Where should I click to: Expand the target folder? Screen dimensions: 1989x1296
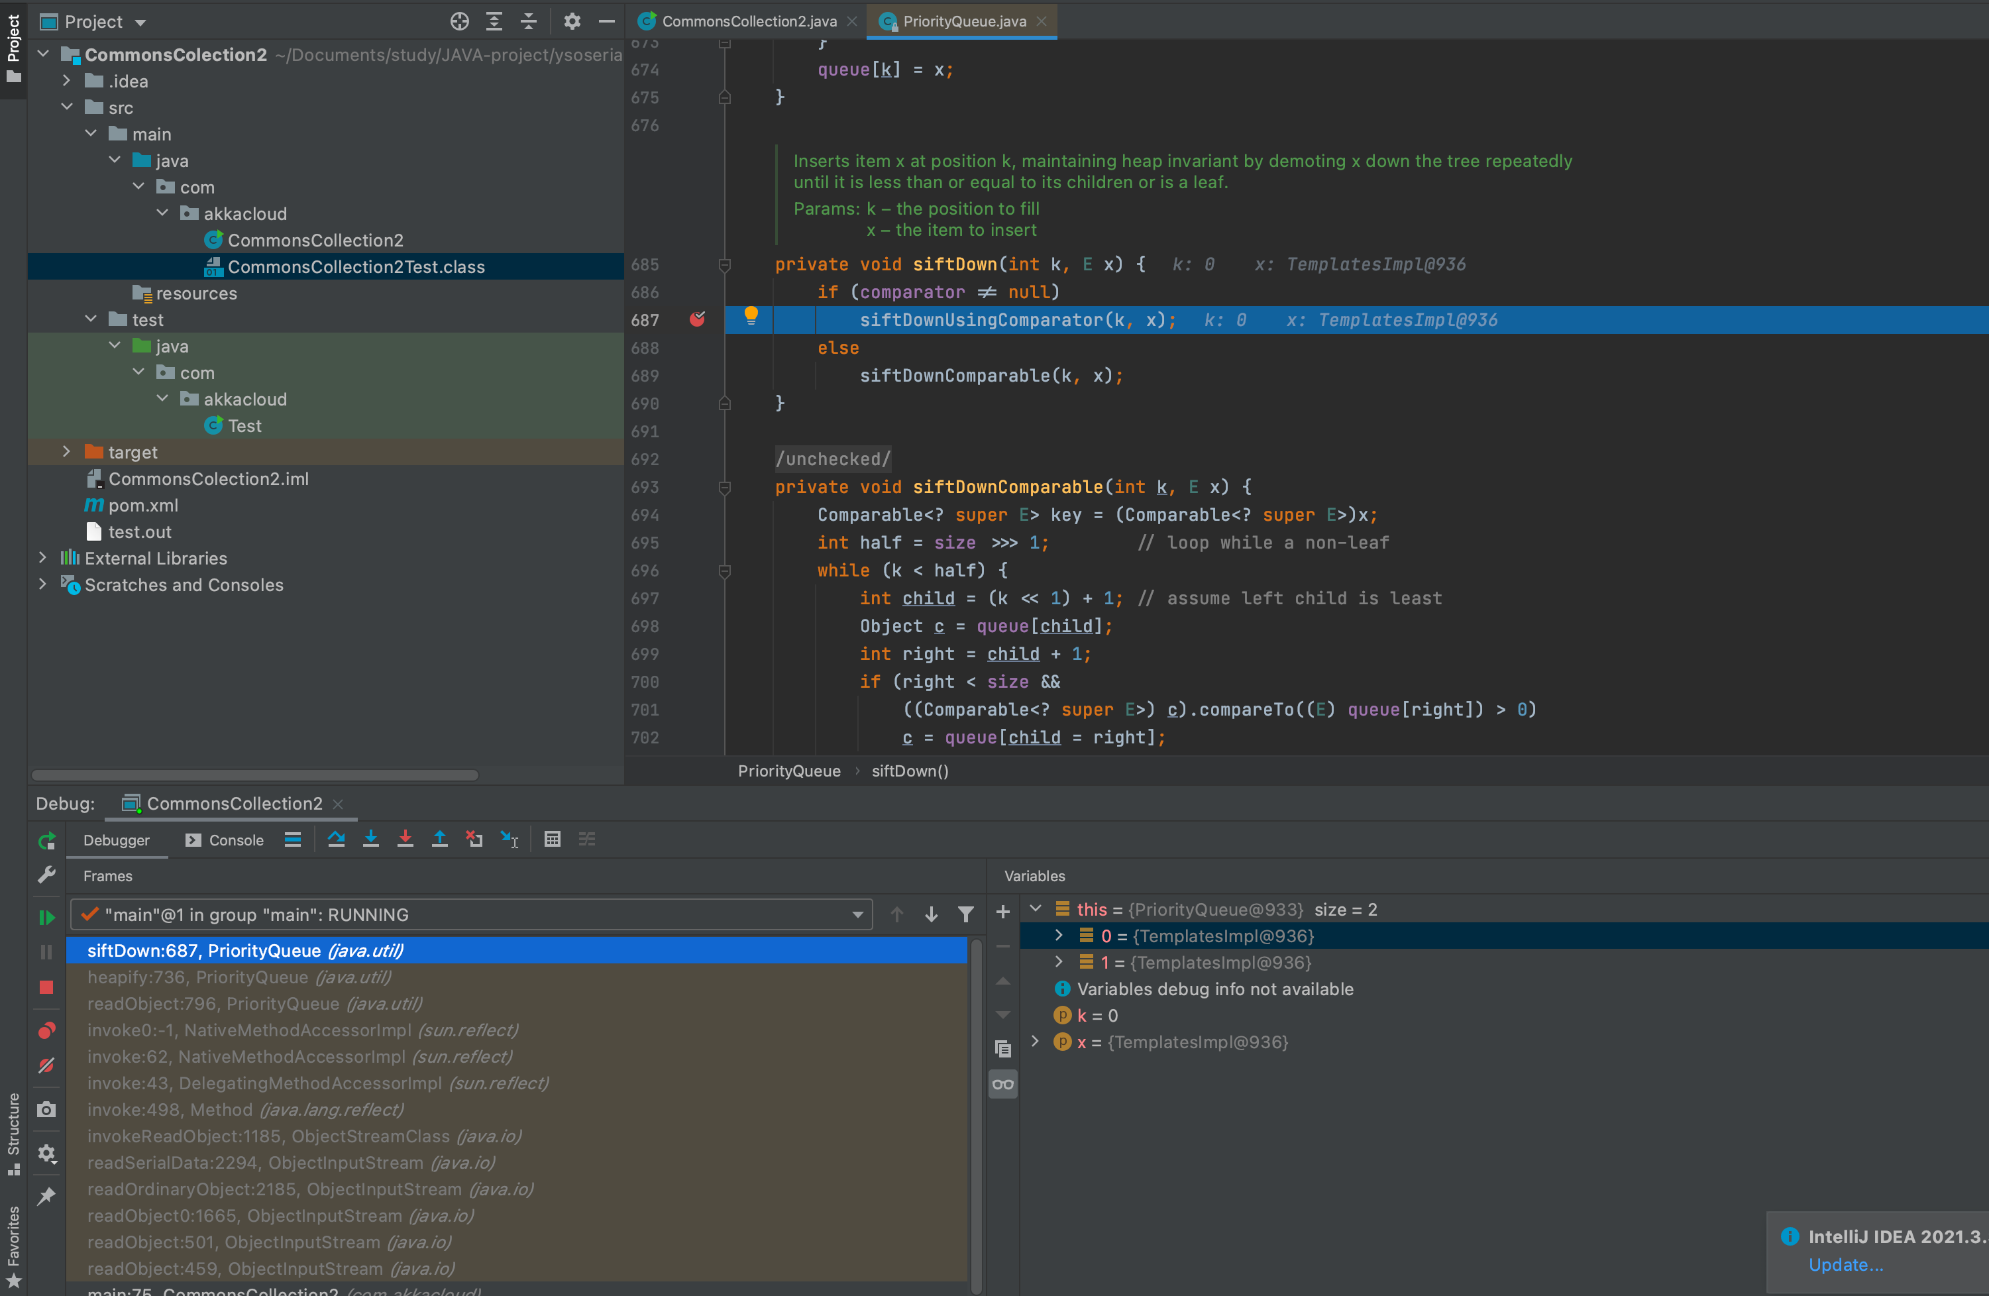tap(67, 452)
